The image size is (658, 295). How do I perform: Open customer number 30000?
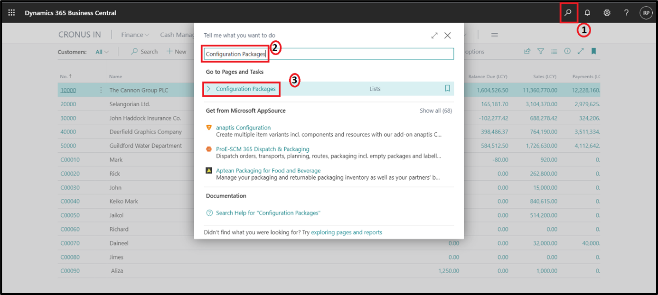pyautogui.click(x=68, y=118)
